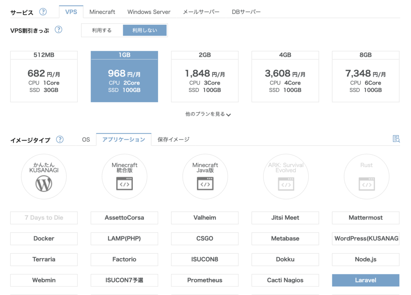
Task: Select the ARK: Survival Evolved icon
Action: (286, 176)
